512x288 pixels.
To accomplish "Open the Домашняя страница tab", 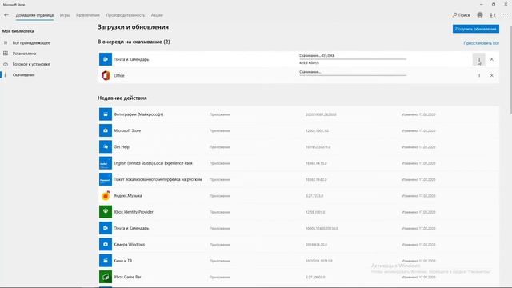I will tap(34, 15).
